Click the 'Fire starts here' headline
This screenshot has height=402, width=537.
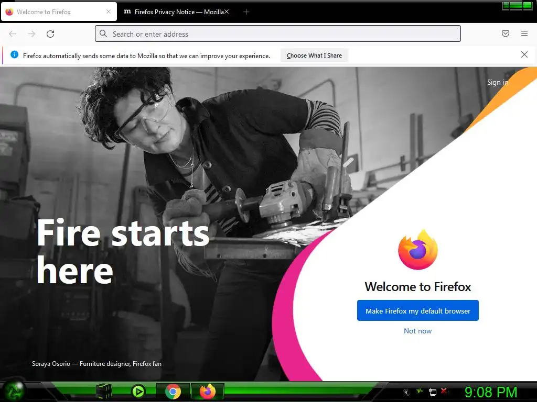(123, 252)
